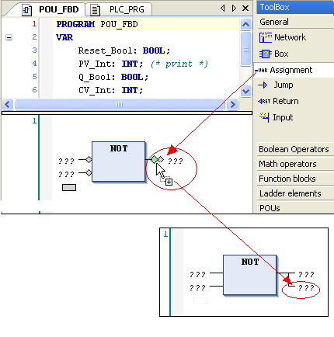This screenshot has height=337, width=334.
Task: Click the NOT function block
Action: pyautogui.click(x=119, y=162)
